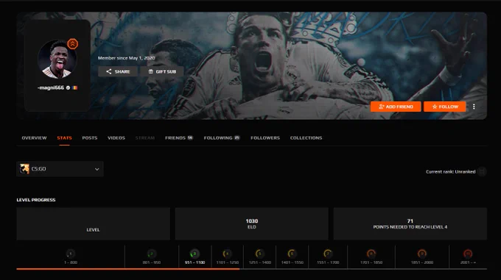Click the country flag beside -magni666
Image resolution: width=501 pixels, height=280 pixels.
[74, 87]
